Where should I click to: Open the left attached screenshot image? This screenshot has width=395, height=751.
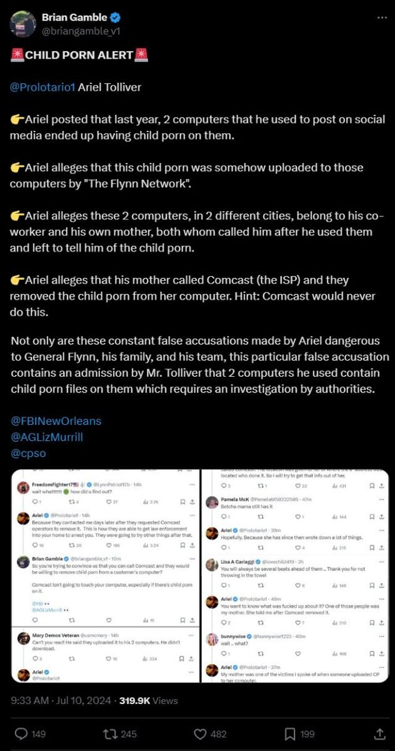pyautogui.click(x=104, y=576)
